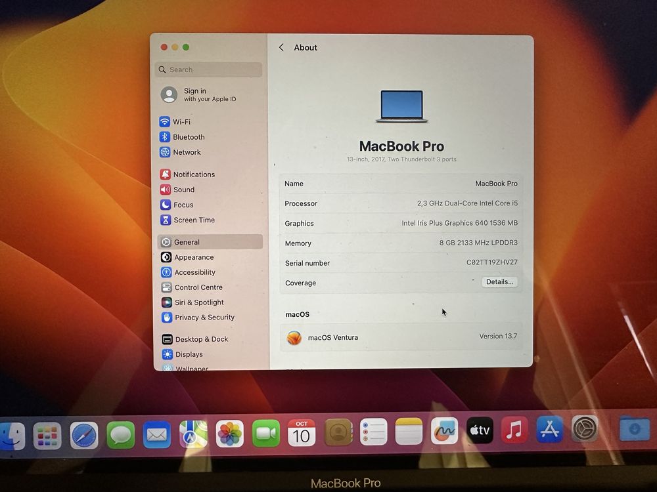
Task: Click the Apple ID avatar icon
Action: point(169,95)
